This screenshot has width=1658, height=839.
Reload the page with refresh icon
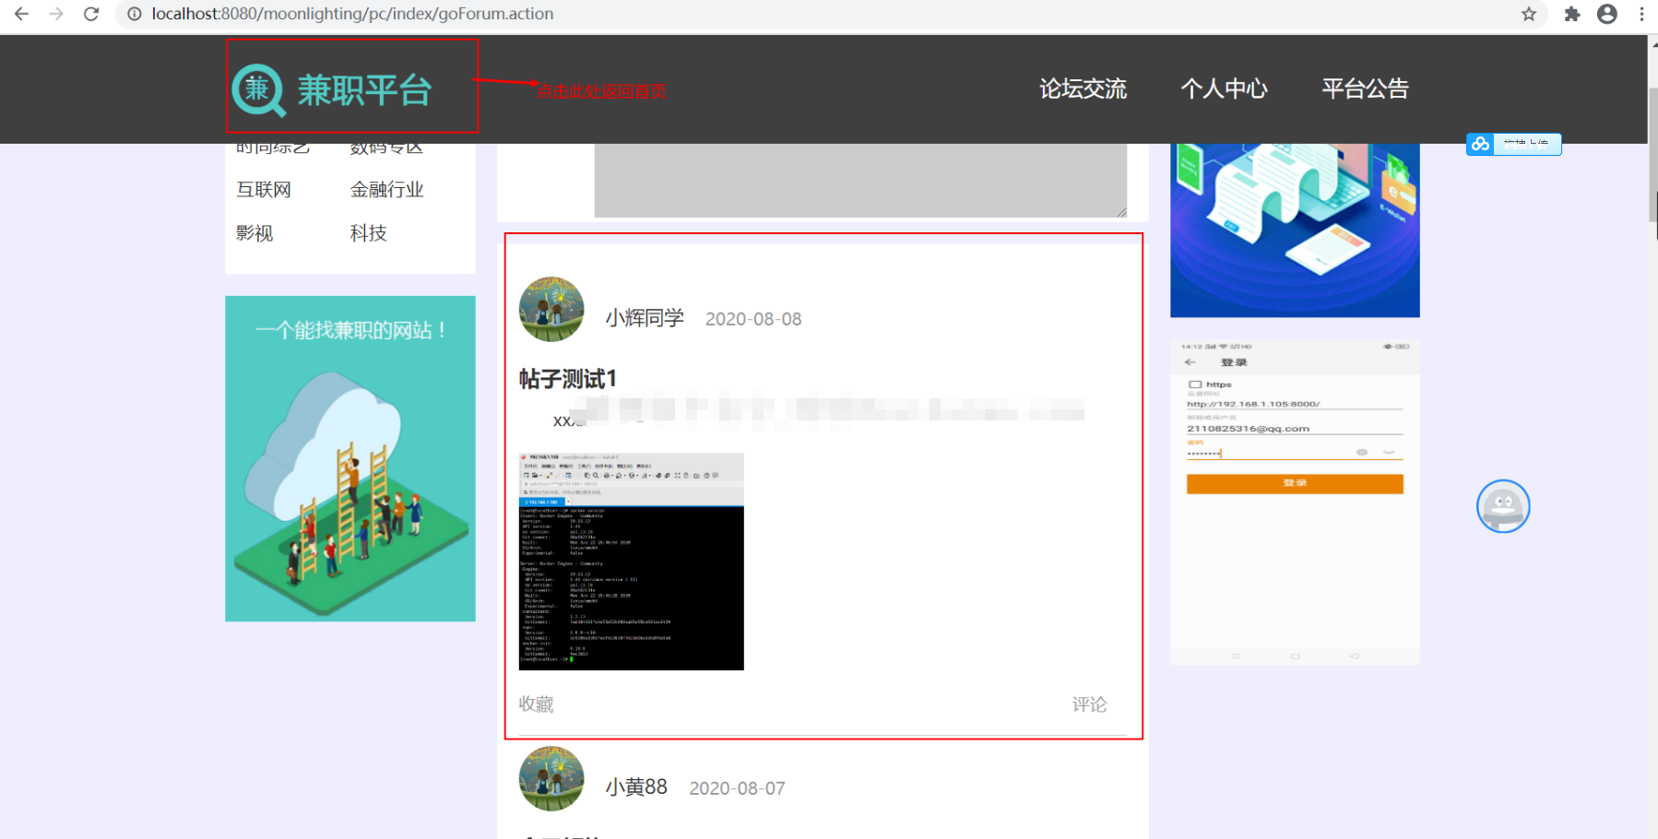91,14
